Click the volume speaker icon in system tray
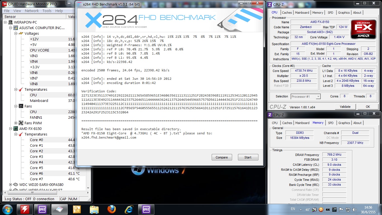The height and width of the screenshot is (215, 382). click(355, 209)
